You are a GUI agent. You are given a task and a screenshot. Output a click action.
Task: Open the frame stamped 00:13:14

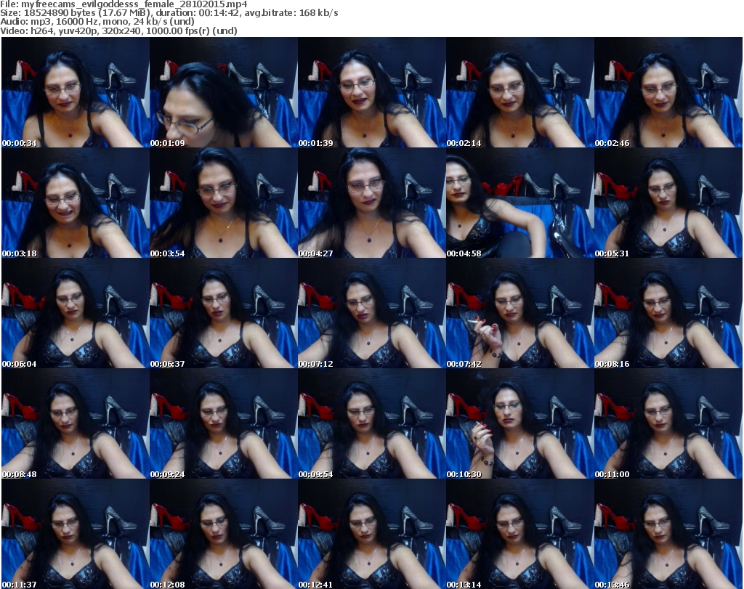pyautogui.click(x=520, y=534)
